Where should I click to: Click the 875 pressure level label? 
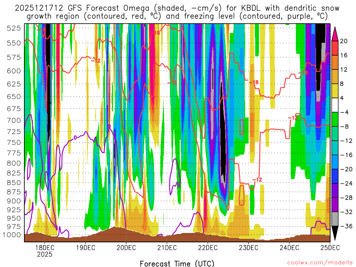[14, 192]
